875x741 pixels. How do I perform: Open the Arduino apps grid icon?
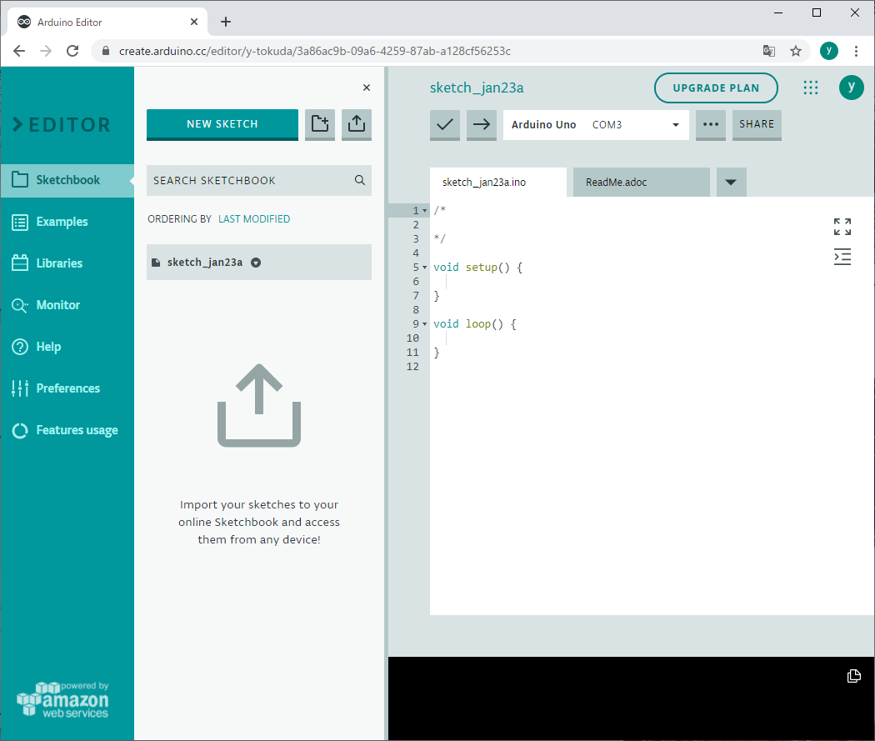coord(811,88)
